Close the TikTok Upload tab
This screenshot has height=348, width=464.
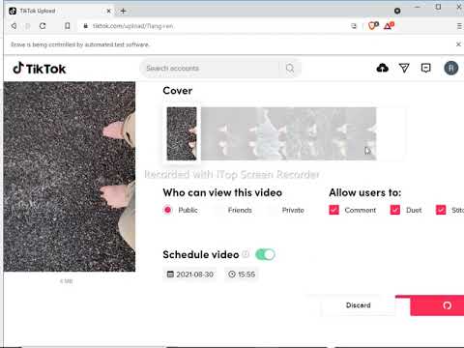[x=108, y=11]
